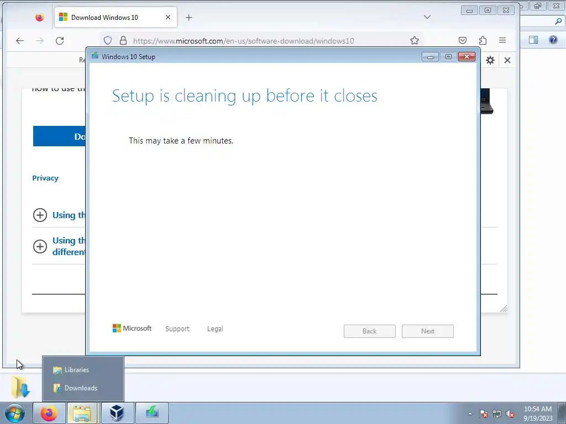Click the Firefox view icon left of tab
This screenshot has width=566, height=424.
coord(39,17)
